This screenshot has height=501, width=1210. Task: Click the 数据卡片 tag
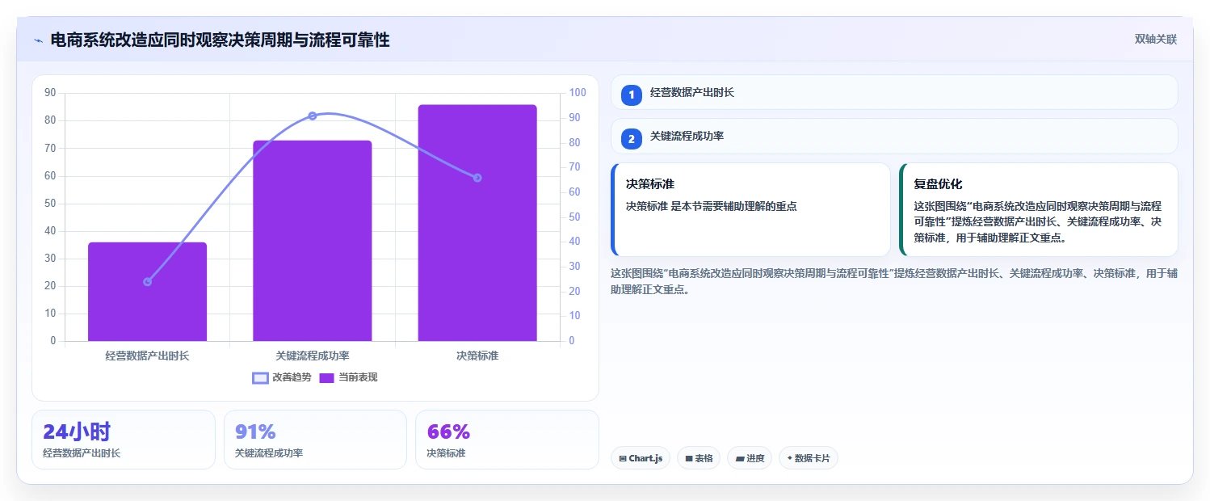coord(809,458)
